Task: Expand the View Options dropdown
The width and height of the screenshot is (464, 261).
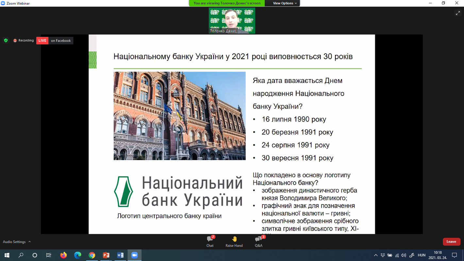Action: coord(285,3)
